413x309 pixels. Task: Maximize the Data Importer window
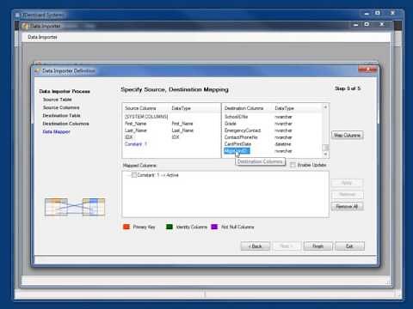point(367,25)
